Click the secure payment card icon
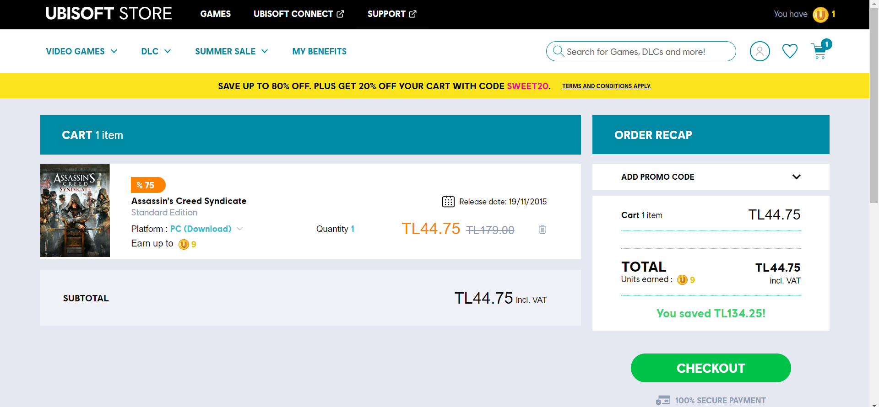 pos(663,401)
